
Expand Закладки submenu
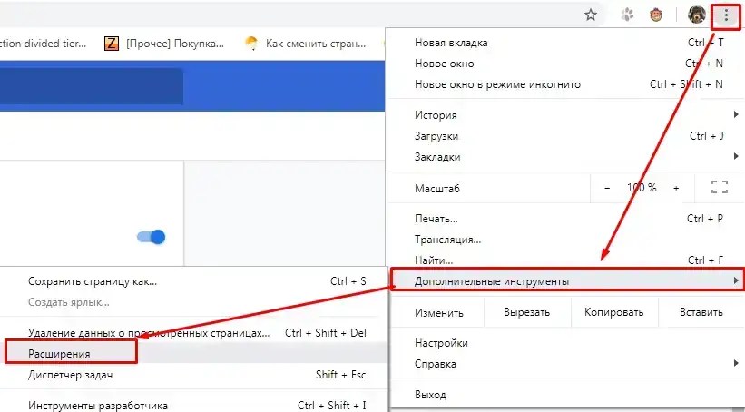tap(567, 157)
